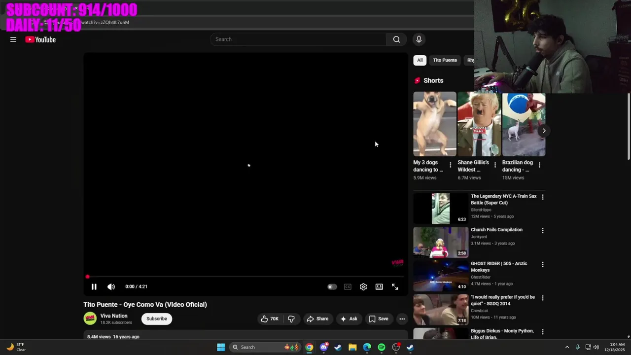631x355 pixels.
Task: Open the taskbar Search box
Action: point(266,347)
